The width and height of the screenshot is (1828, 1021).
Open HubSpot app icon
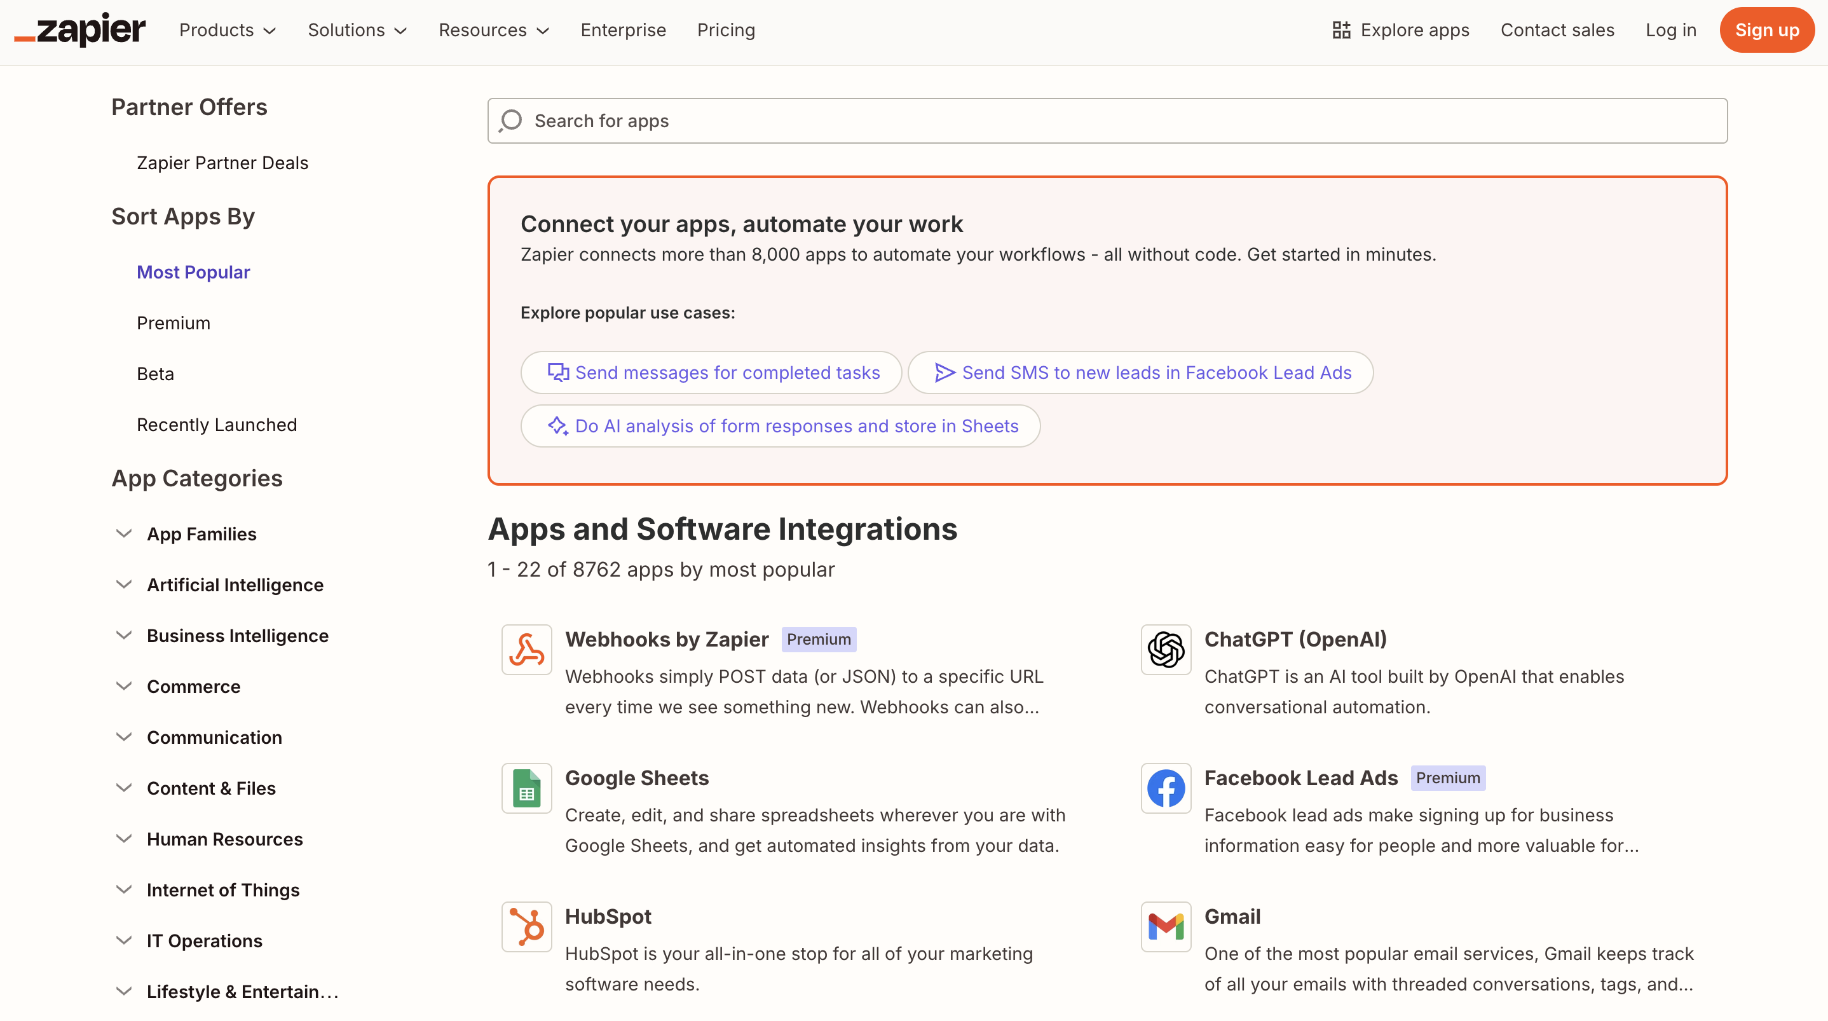(526, 926)
